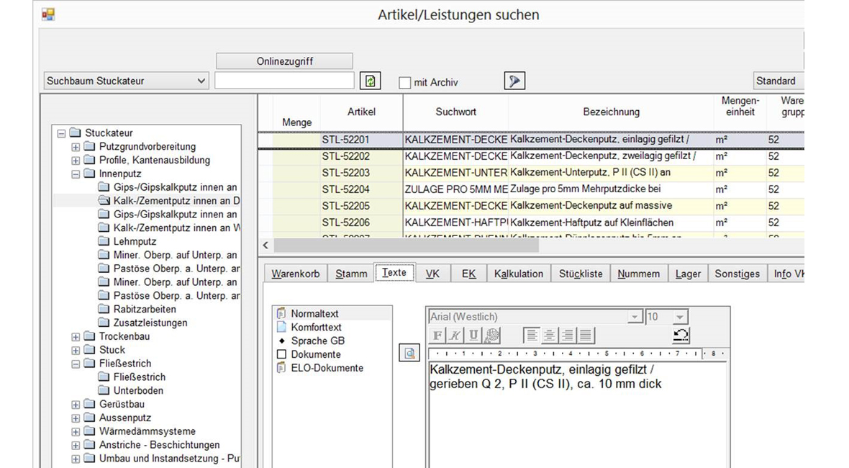Click the undo arrow icon

pyautogui.click(x=681, y=335)
